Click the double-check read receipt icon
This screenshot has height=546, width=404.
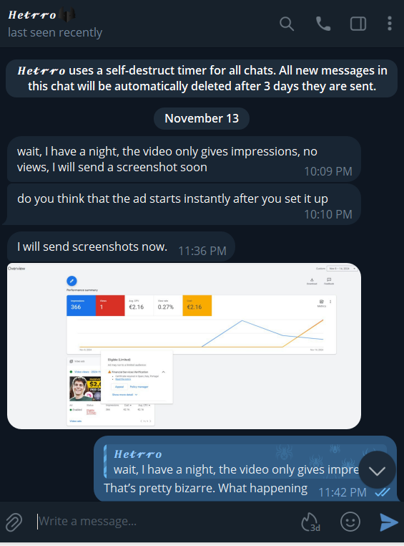pos(383,492)
